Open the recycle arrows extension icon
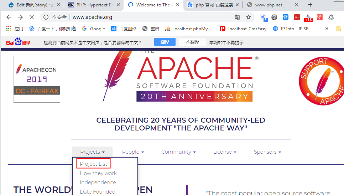344x195 pixels. pyautogui.click(x=331, y=17)
